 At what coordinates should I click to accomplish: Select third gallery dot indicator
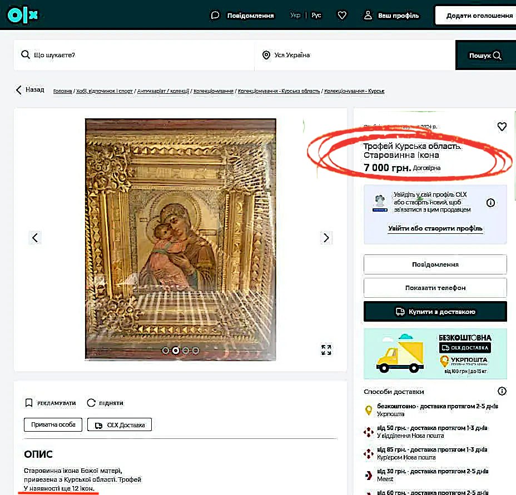186,351
